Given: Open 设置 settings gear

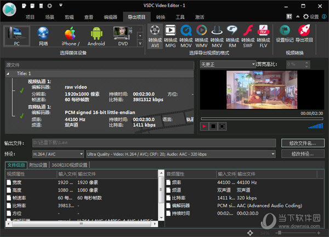Looking at the screenshot, I should coord(311,16).
